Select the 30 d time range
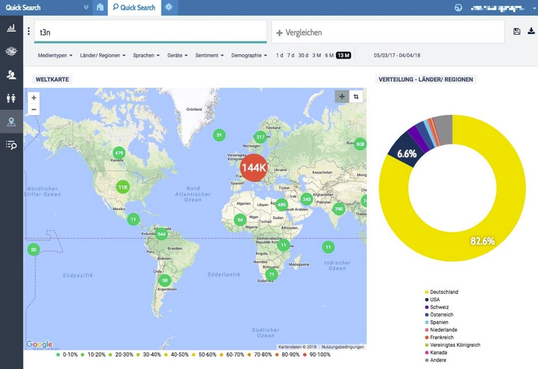This screenshot has width=538, height=369. pos(303,55)
